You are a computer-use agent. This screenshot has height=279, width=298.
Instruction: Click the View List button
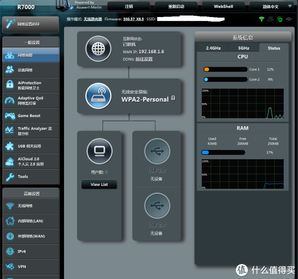(x=99, y=184)
